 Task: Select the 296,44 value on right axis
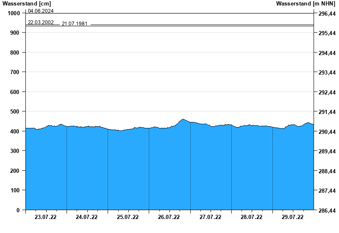(327, 14)
